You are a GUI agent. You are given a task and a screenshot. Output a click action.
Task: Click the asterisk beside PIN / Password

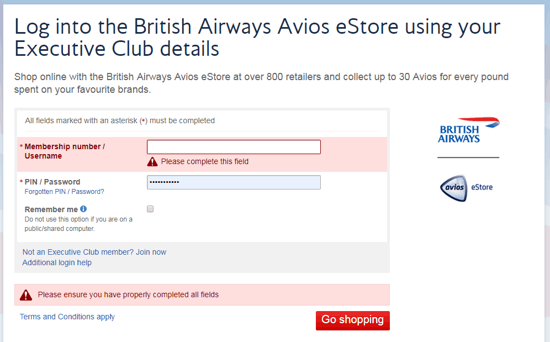click(x=21, y=182)
